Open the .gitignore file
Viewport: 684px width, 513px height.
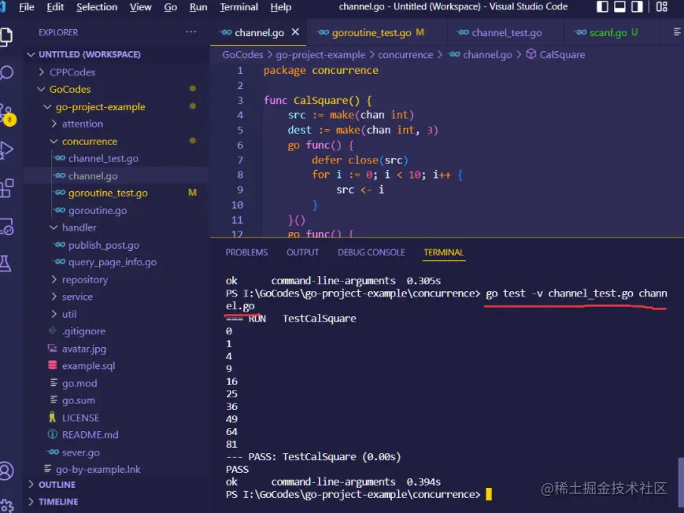coord(83,331)
